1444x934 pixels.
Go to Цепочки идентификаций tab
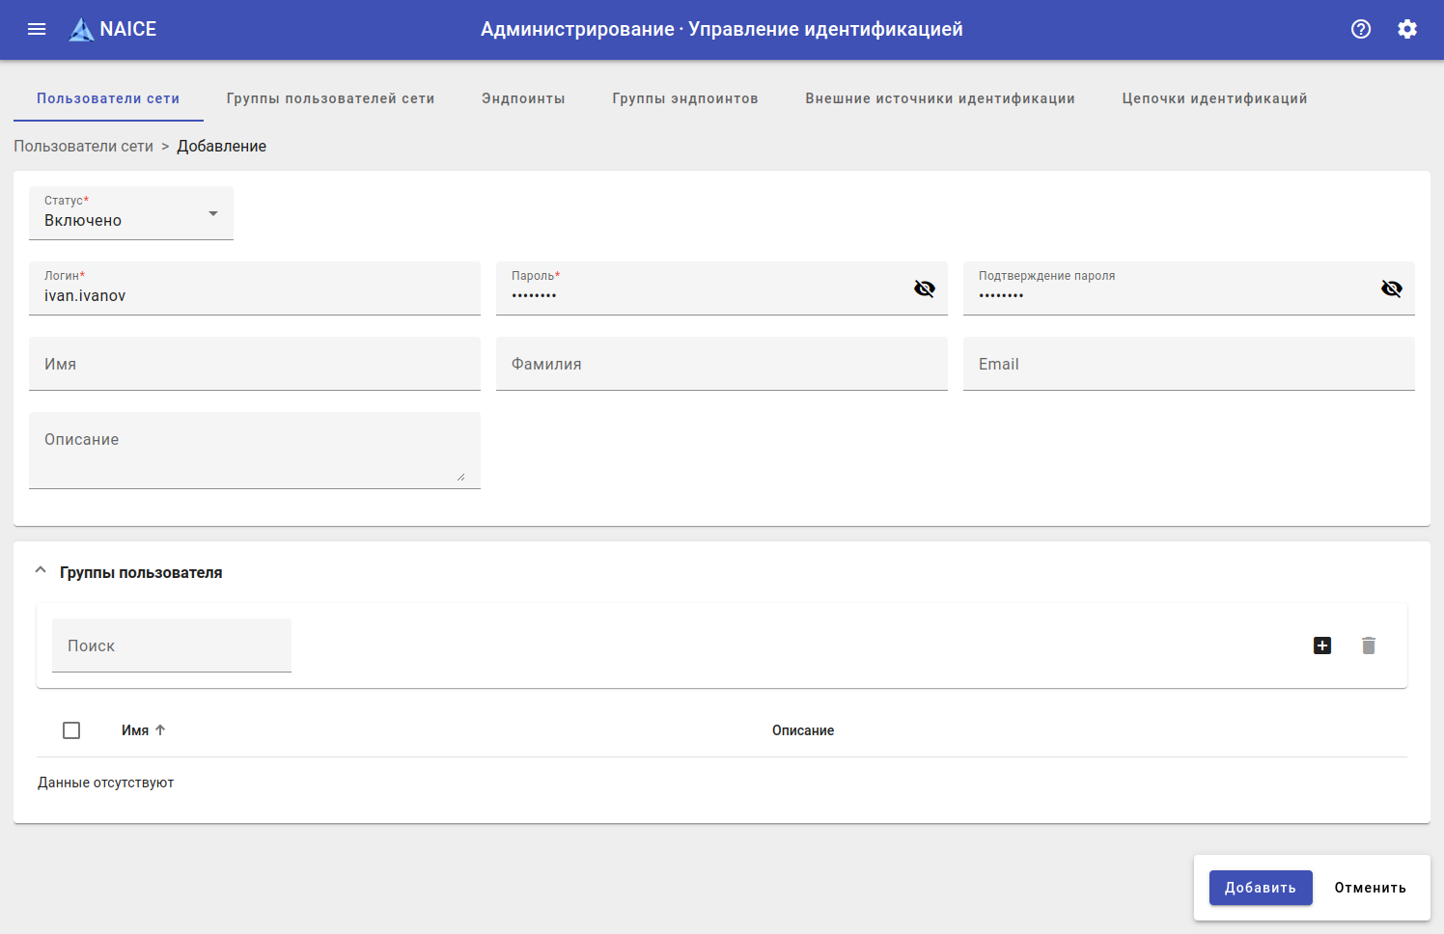point(1214,98)
